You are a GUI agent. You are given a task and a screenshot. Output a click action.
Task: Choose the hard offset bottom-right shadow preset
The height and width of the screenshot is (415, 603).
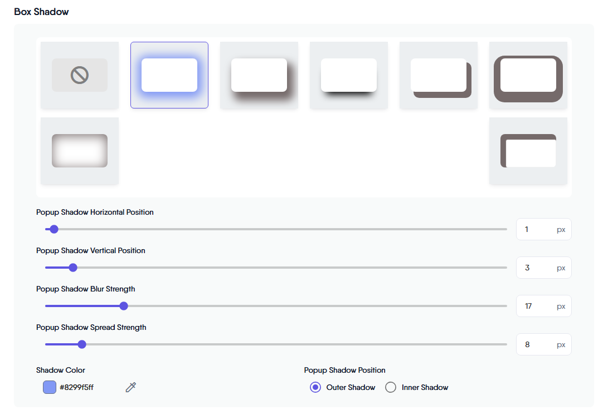[439, 75]
